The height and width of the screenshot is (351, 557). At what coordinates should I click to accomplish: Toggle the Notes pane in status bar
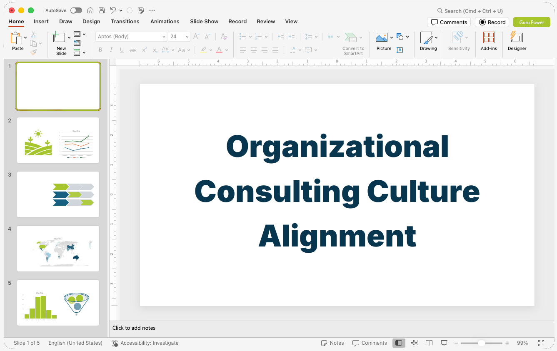click(x=332, y=343)
